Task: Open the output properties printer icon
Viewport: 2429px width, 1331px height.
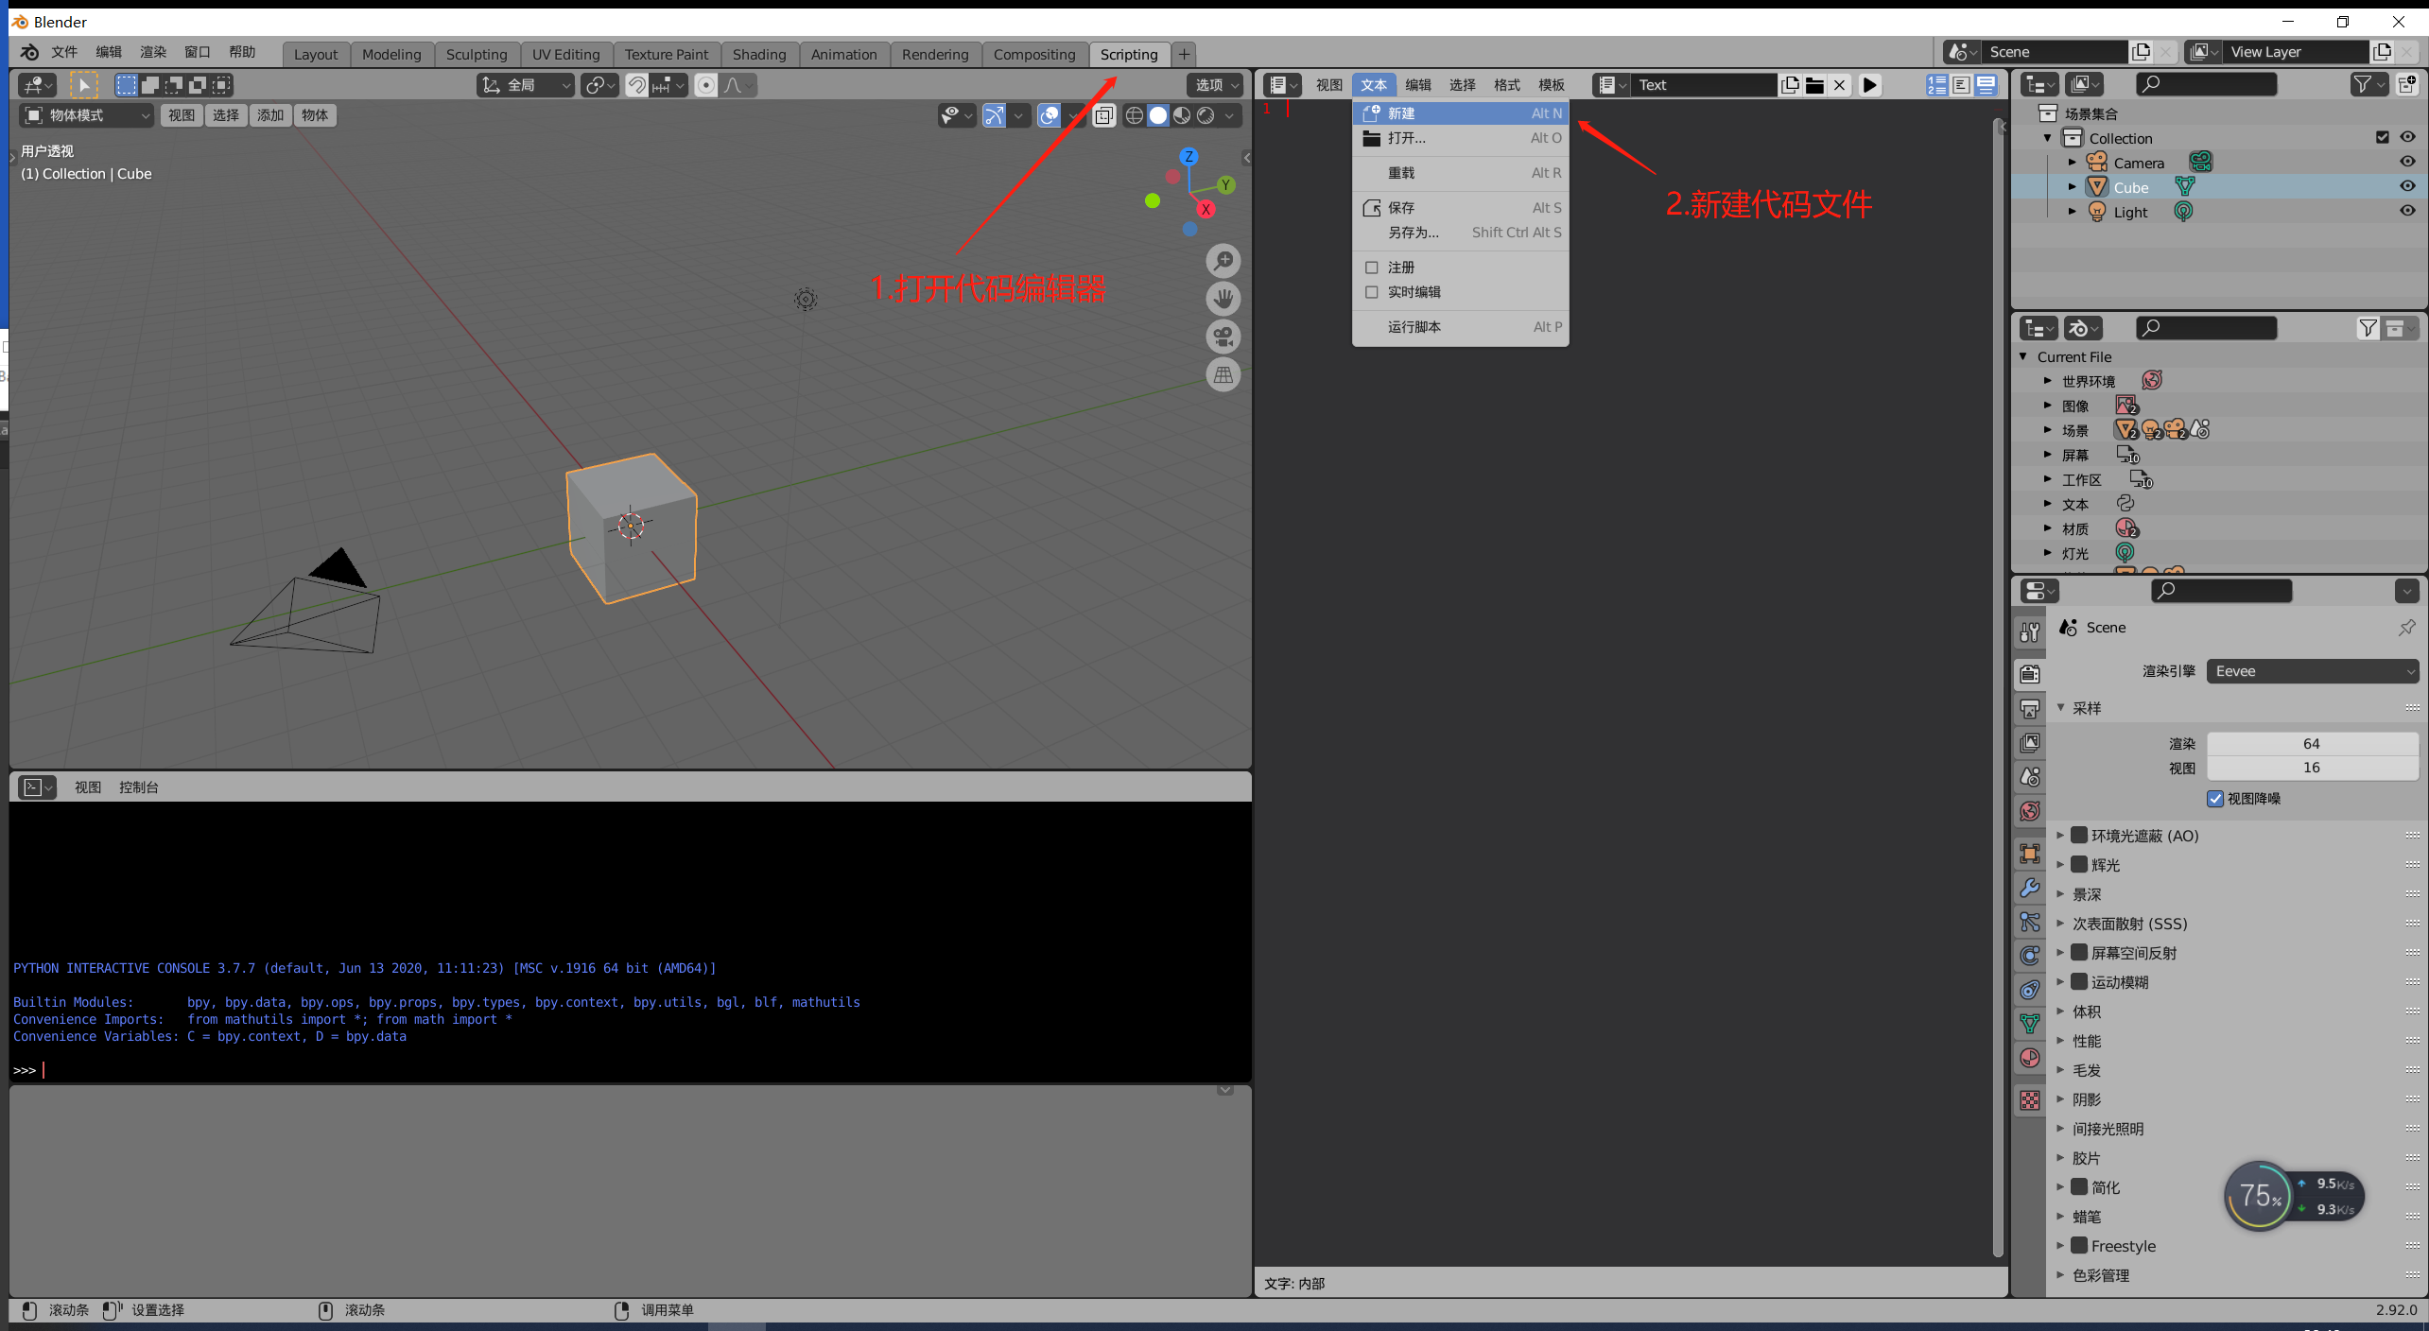Action: point(2030,708)
